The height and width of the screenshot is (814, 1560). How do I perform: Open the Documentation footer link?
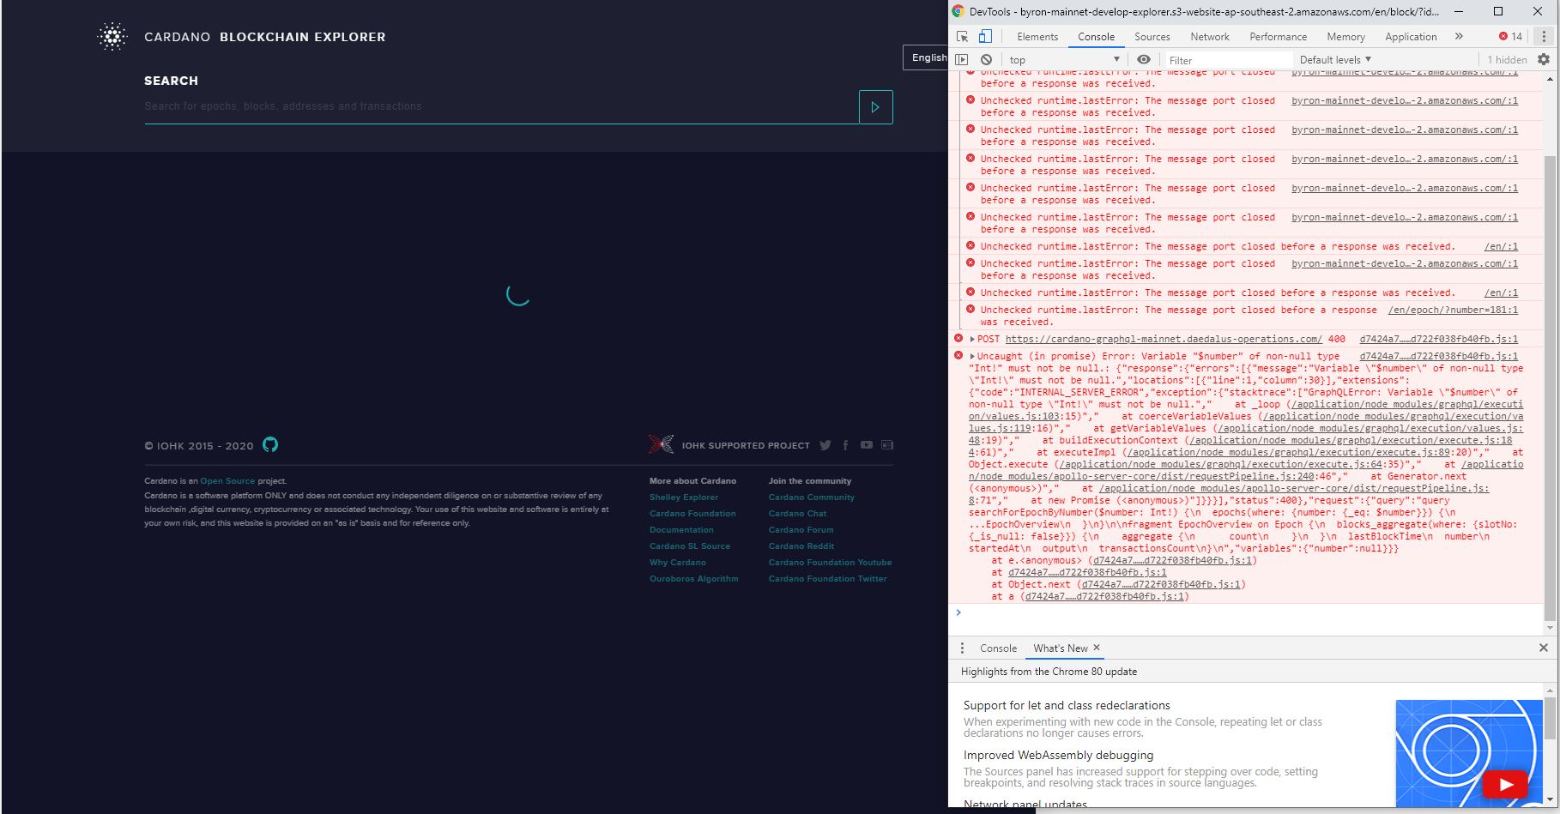681,530
